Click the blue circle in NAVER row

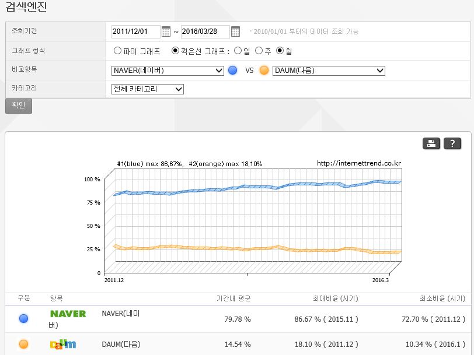click(x=23, y=319)
